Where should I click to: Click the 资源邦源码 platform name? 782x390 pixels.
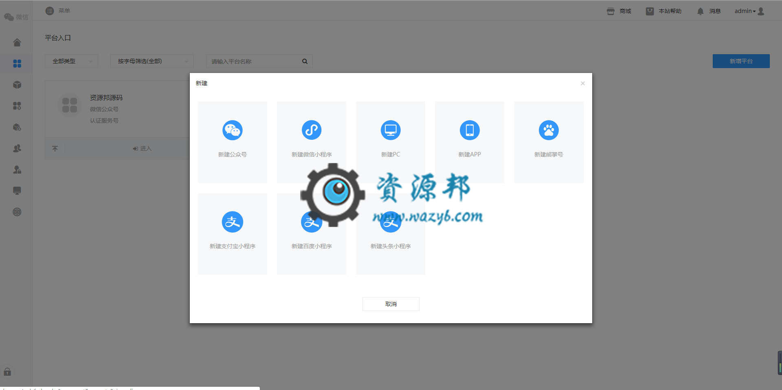point(106,98)
